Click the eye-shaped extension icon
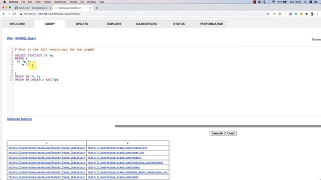Screen dimensions: 321x180 pos(280,14)
